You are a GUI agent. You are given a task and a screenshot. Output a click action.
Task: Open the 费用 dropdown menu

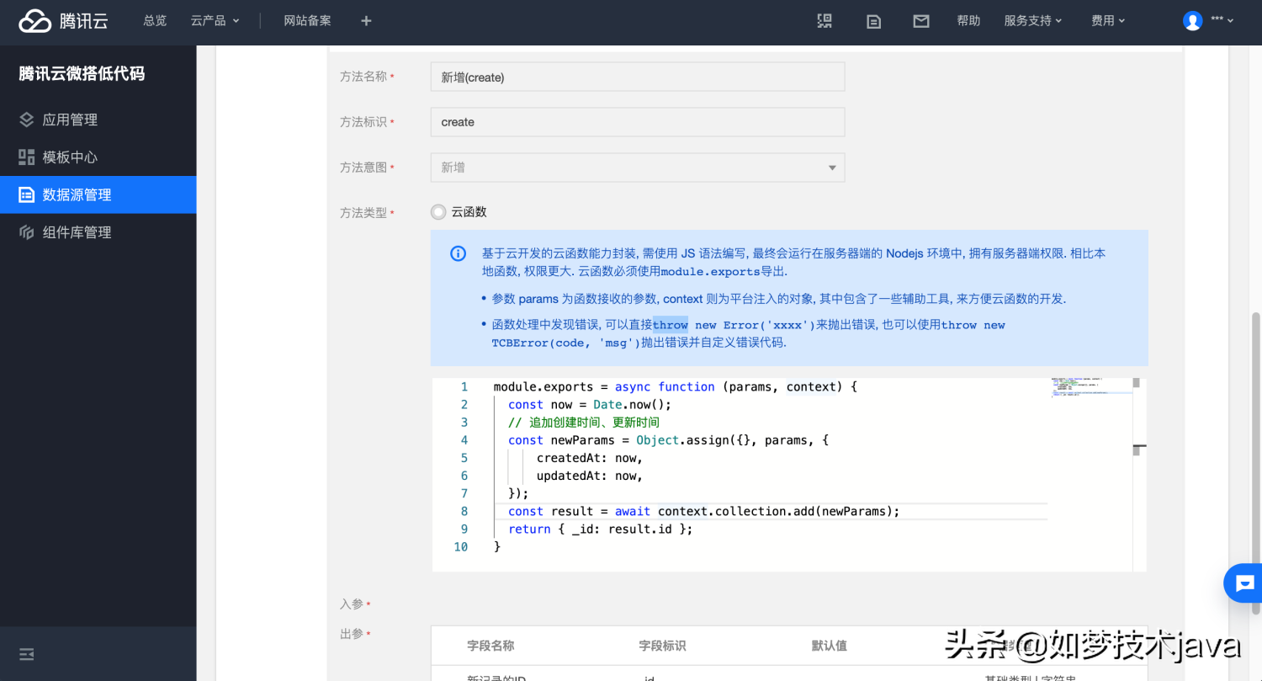pos(1107,21)
